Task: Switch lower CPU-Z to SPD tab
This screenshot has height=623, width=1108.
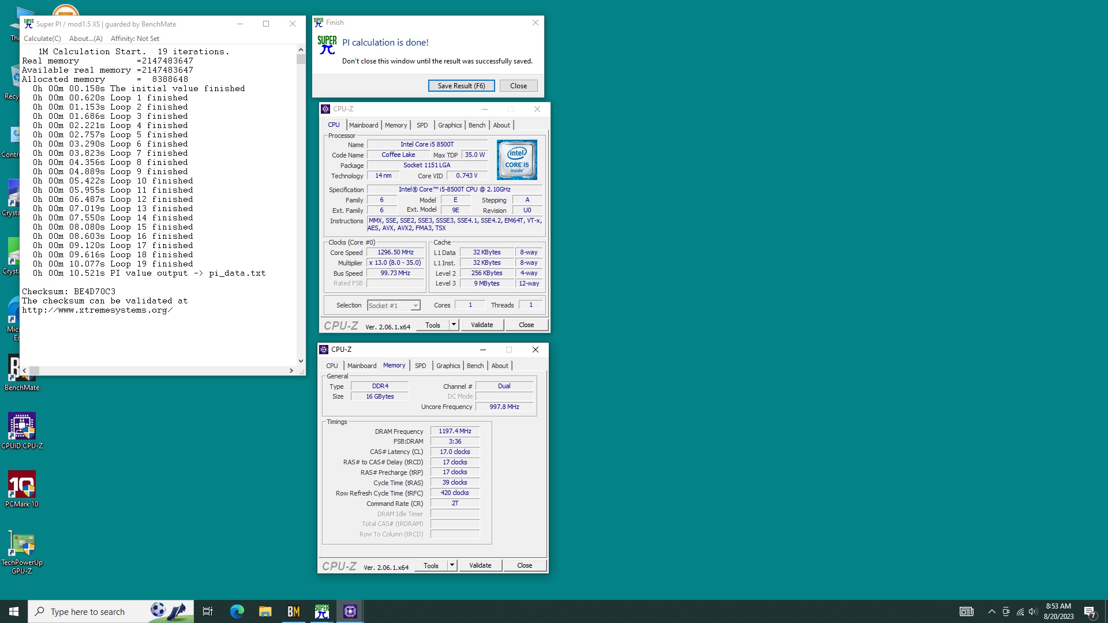Action: tap(421, 366)
